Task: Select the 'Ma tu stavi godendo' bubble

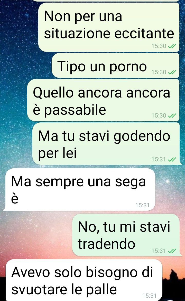Action: point(107,144)
